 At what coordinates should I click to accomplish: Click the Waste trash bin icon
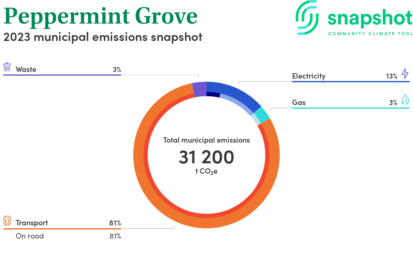[7, 67]
